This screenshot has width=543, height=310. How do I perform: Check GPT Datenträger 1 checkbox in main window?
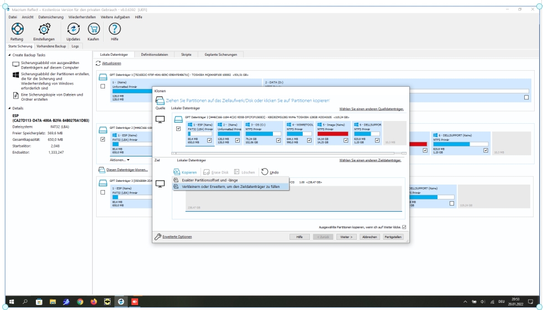coord(103,86)
